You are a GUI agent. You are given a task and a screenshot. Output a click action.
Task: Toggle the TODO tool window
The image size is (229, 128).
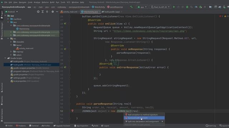click(x=9, y=126)
